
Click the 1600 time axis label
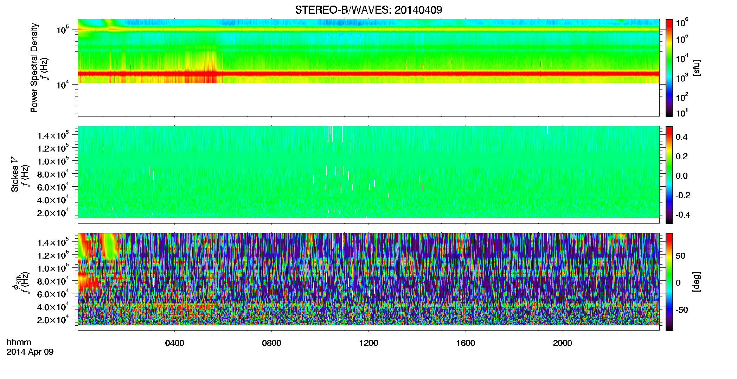466,343
